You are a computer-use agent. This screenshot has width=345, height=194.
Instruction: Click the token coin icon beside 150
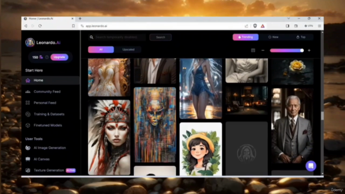pyautogui.click(x=41, y=57)
